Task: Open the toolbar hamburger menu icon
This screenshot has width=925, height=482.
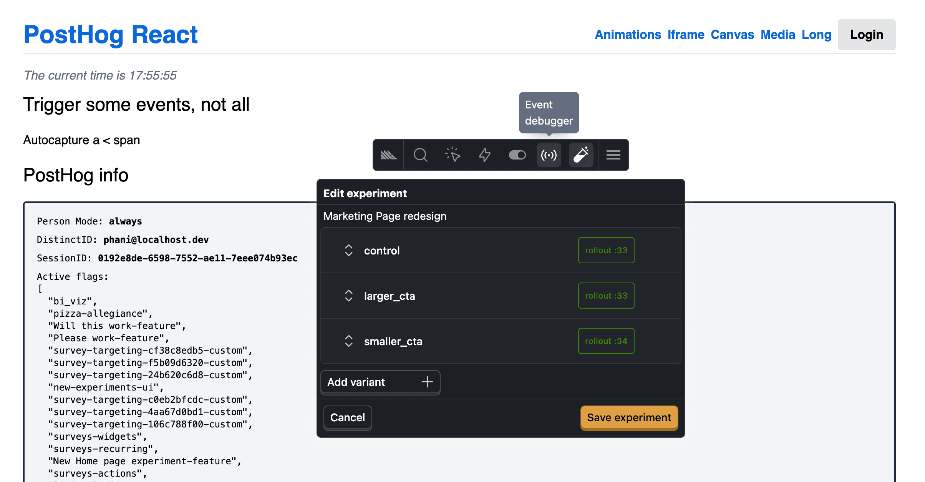Action: pyautogui.click(x=613, y=155)
